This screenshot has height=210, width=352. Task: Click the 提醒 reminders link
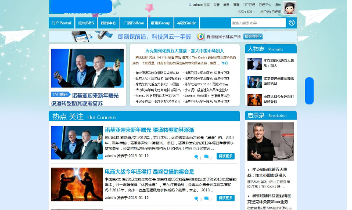pyautogui.click(x=236, y=5)
